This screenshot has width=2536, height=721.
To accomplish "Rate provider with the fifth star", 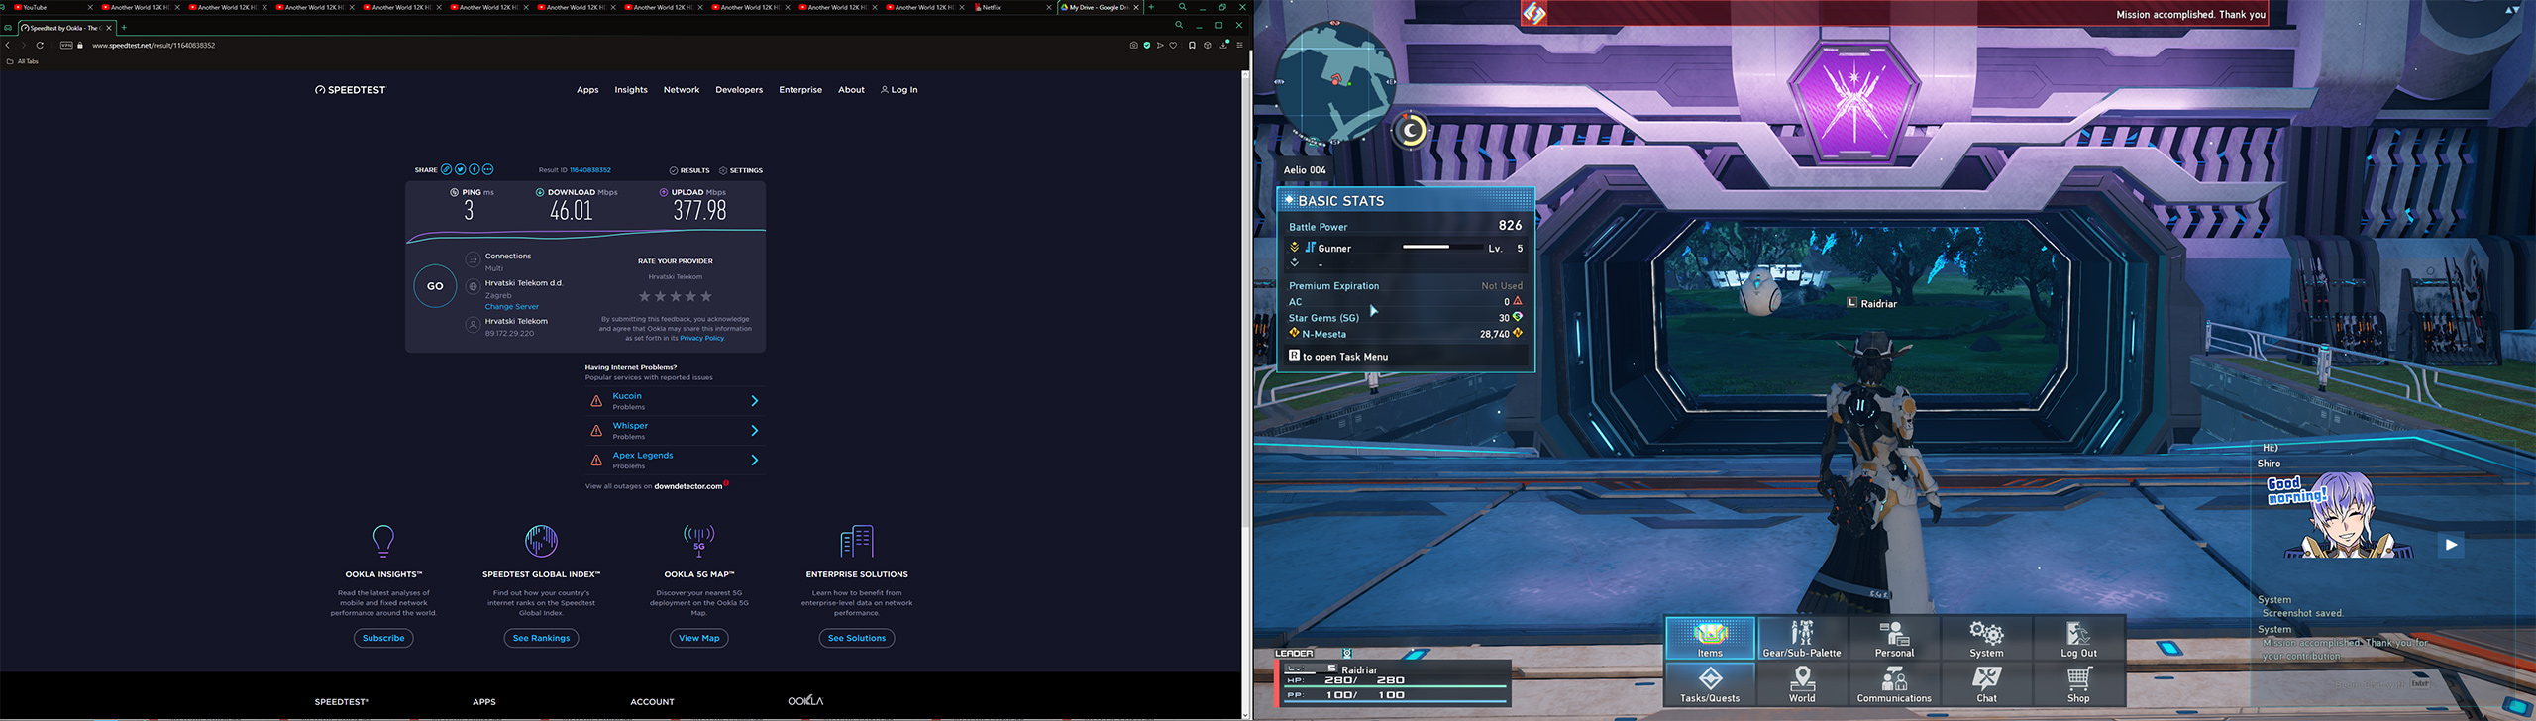I will (x=706, y=296).
